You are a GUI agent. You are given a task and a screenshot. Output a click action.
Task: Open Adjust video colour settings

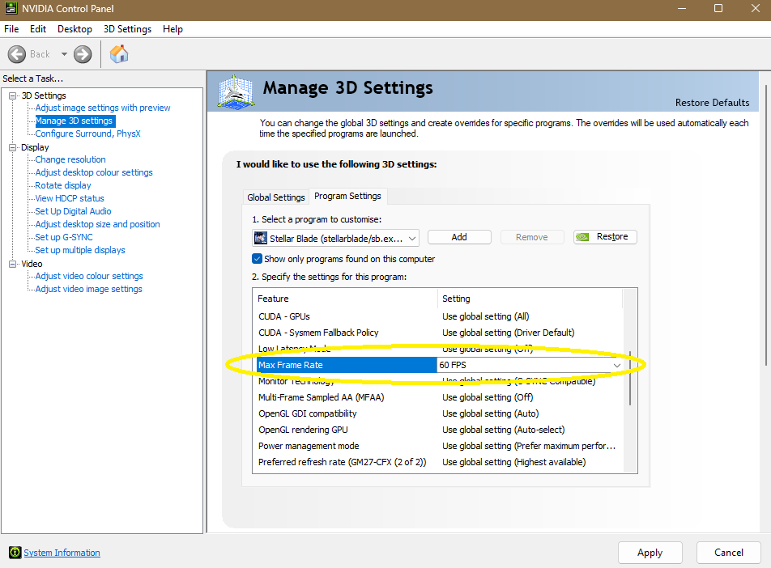[x=89, y=276]
